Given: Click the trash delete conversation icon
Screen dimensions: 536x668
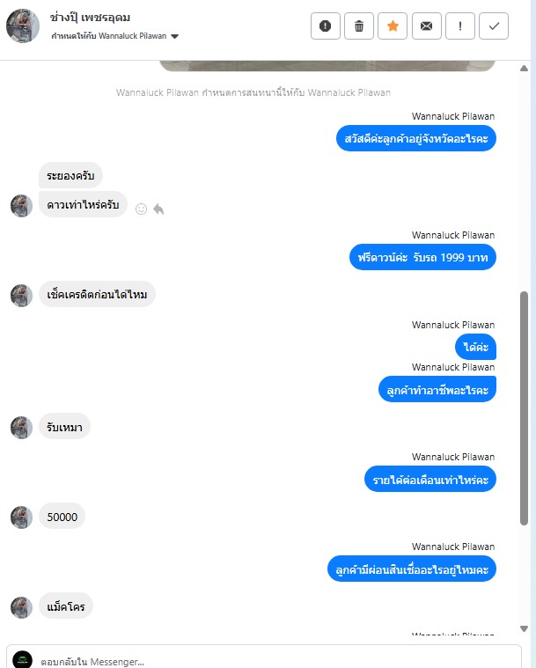Looking at the screenshot, I should 359,26.
